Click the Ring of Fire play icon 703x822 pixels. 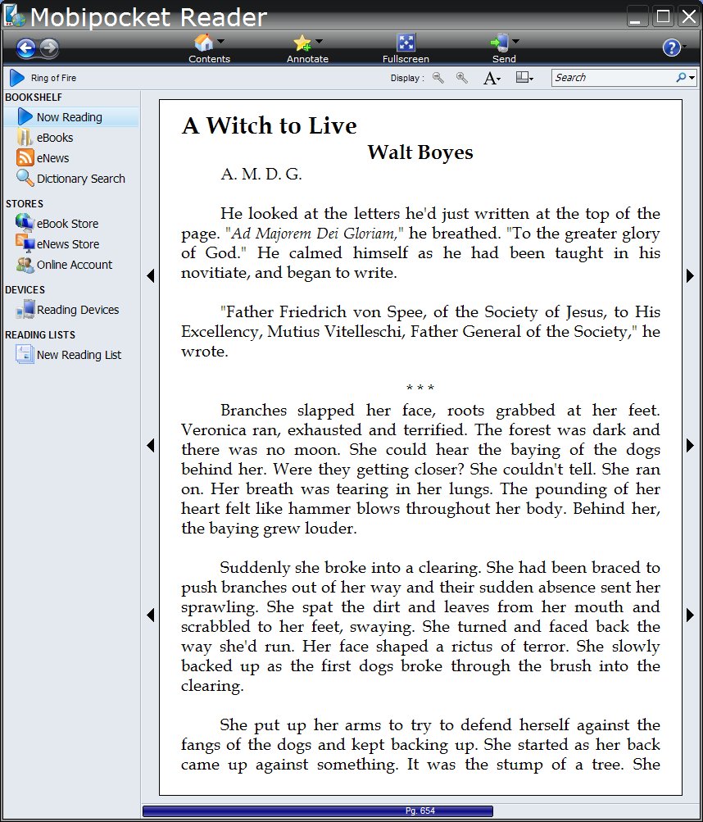16,78
